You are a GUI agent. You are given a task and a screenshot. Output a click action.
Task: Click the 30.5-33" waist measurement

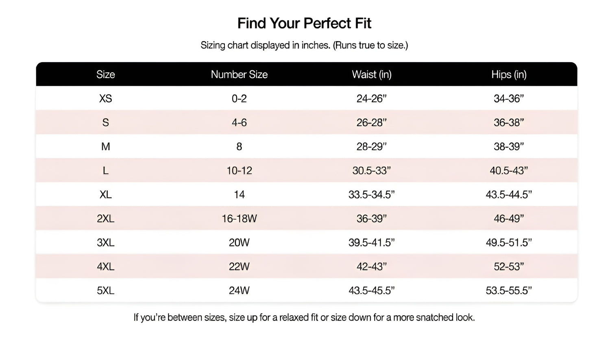pos(371,170)
